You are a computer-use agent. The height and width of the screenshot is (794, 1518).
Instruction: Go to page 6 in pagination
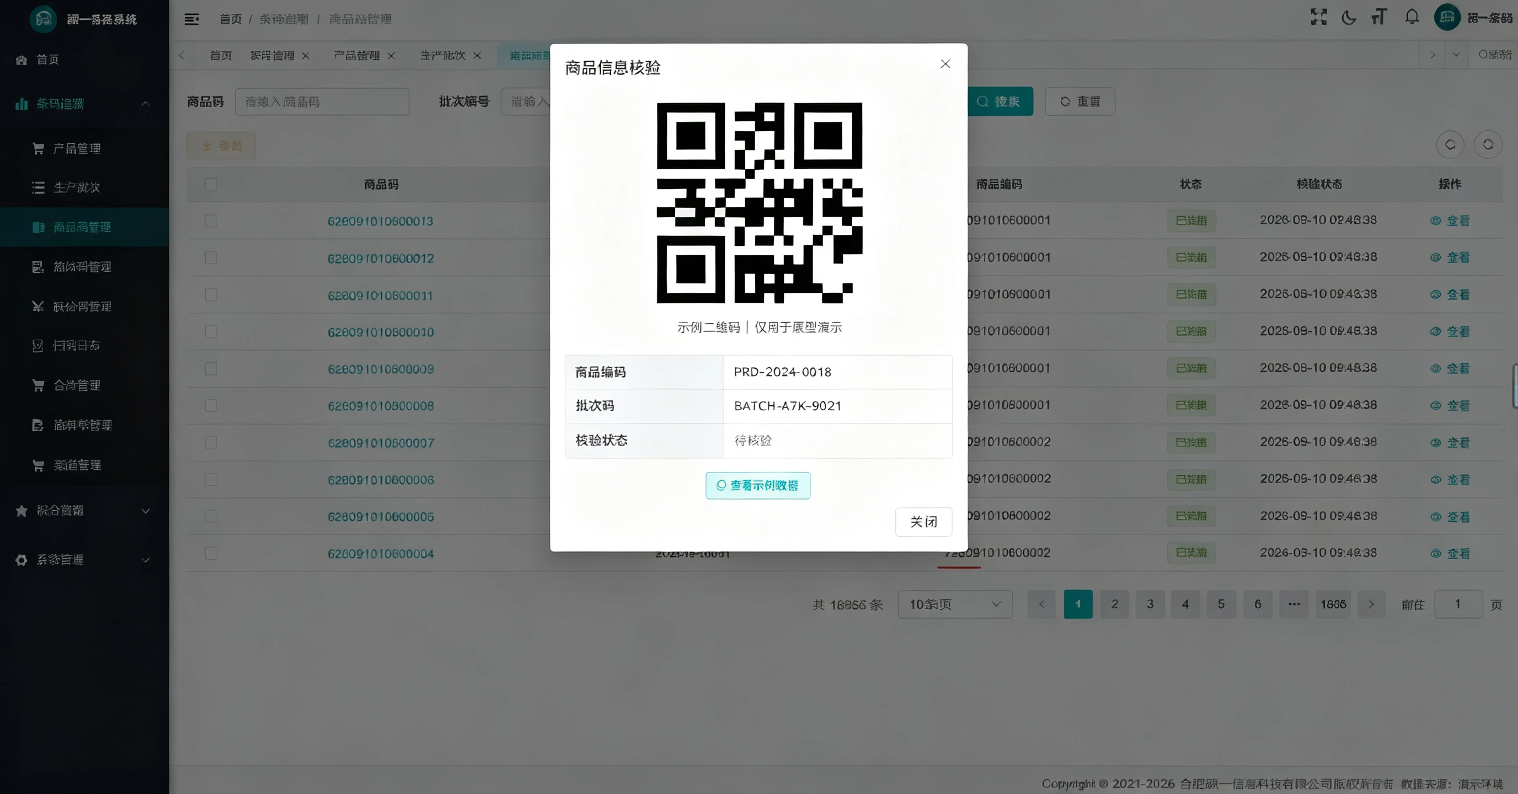[1258, 604]
